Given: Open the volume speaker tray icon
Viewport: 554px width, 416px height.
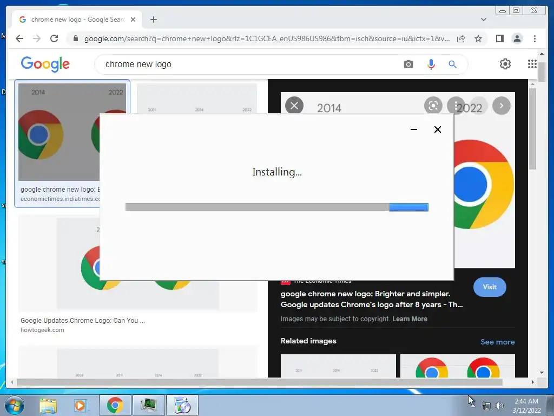Looking at the screenshot, I should [499, 406].
